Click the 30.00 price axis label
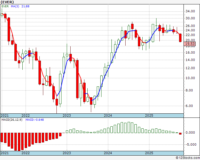200x160 pixels. click(190, 18)
